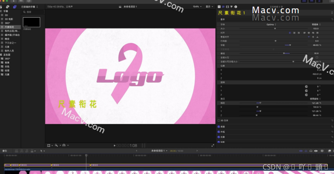Disable the 表面 face checkbox
Screen dimensions: 334x174
coord(219,127)
